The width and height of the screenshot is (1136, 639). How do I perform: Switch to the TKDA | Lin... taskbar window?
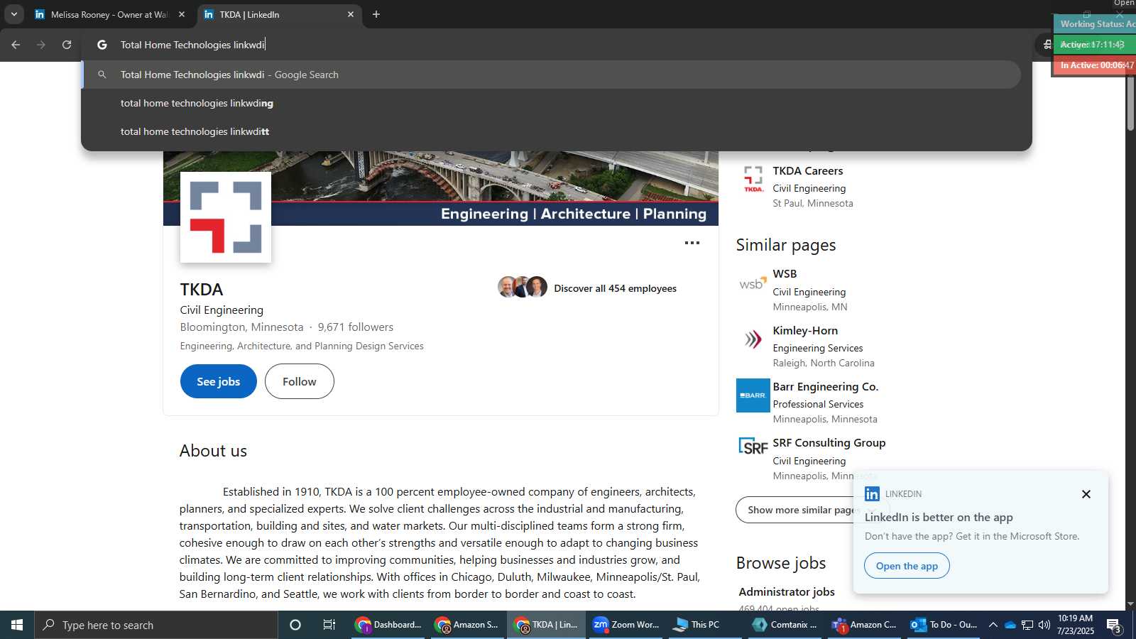tap(546, 625)
